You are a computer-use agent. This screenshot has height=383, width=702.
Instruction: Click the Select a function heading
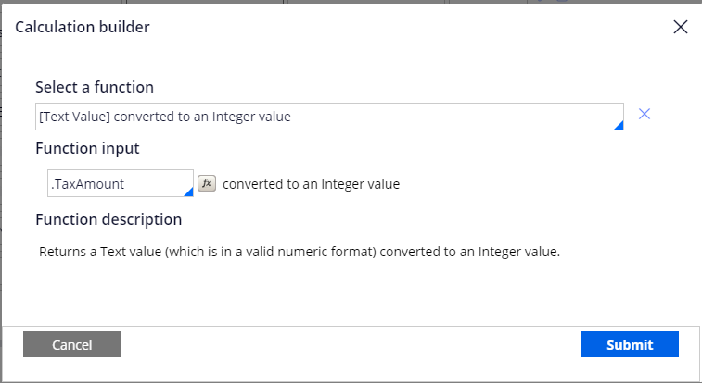click(x=95, y=87)
